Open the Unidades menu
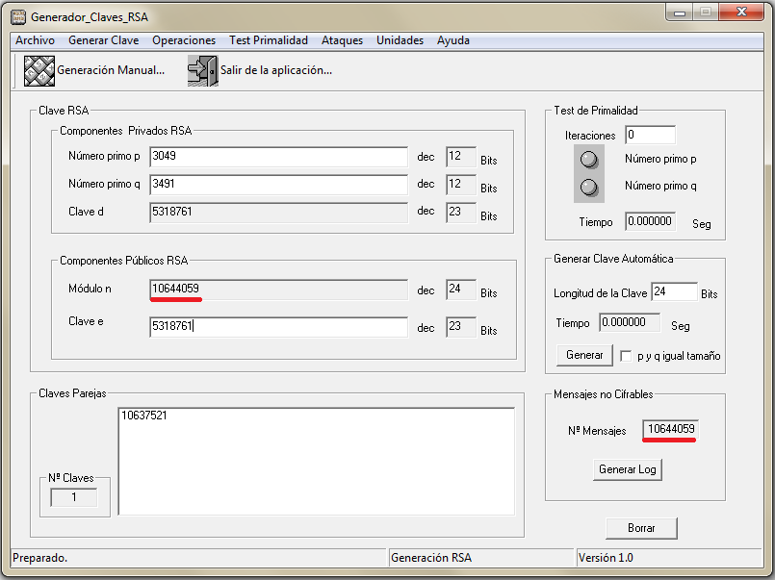The height and width of the screenshot is (580, 775). 400,40
